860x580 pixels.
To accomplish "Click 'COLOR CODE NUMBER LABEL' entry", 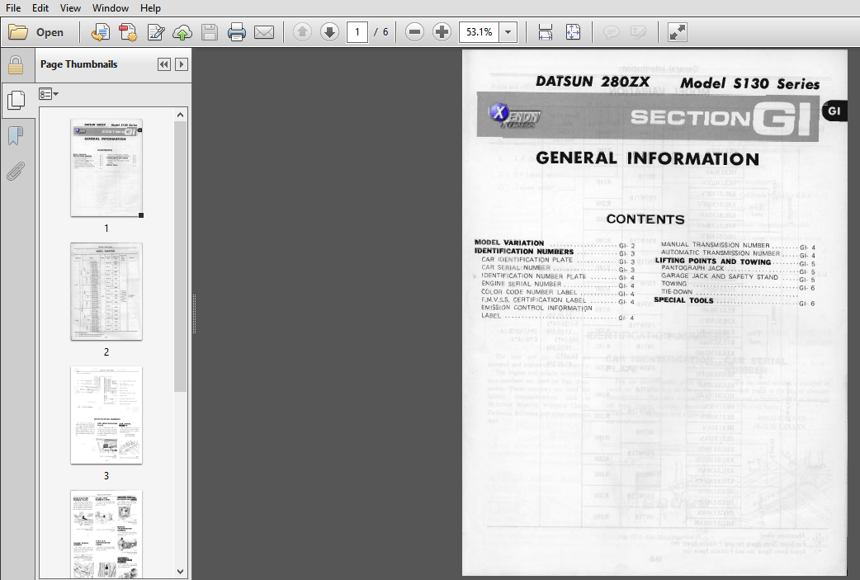I will click(529, 292).
